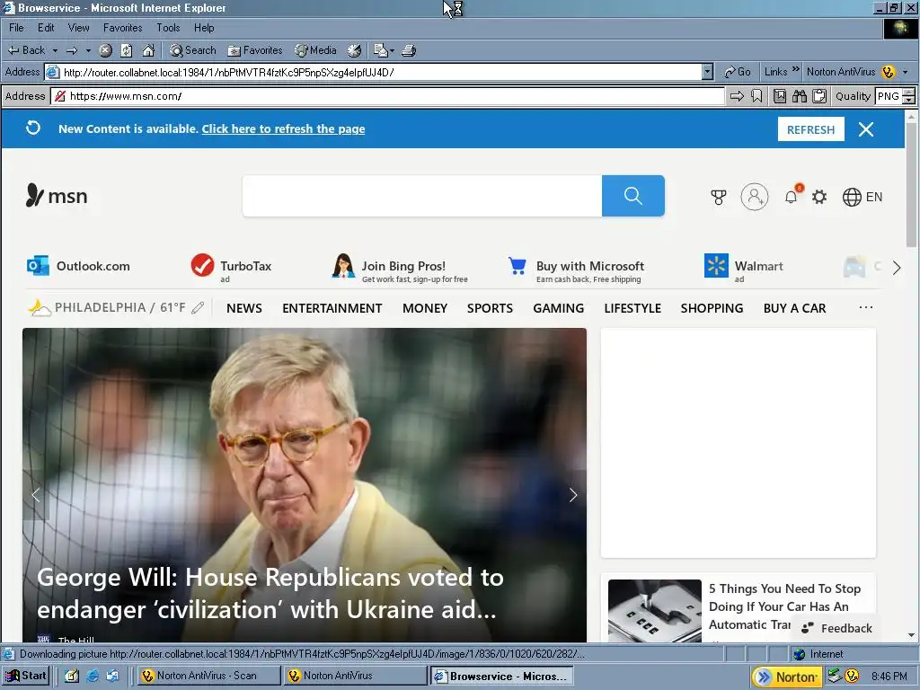920x690 pixels.
Task: Click the IE Forward arrow
Action: click(72, 50)
